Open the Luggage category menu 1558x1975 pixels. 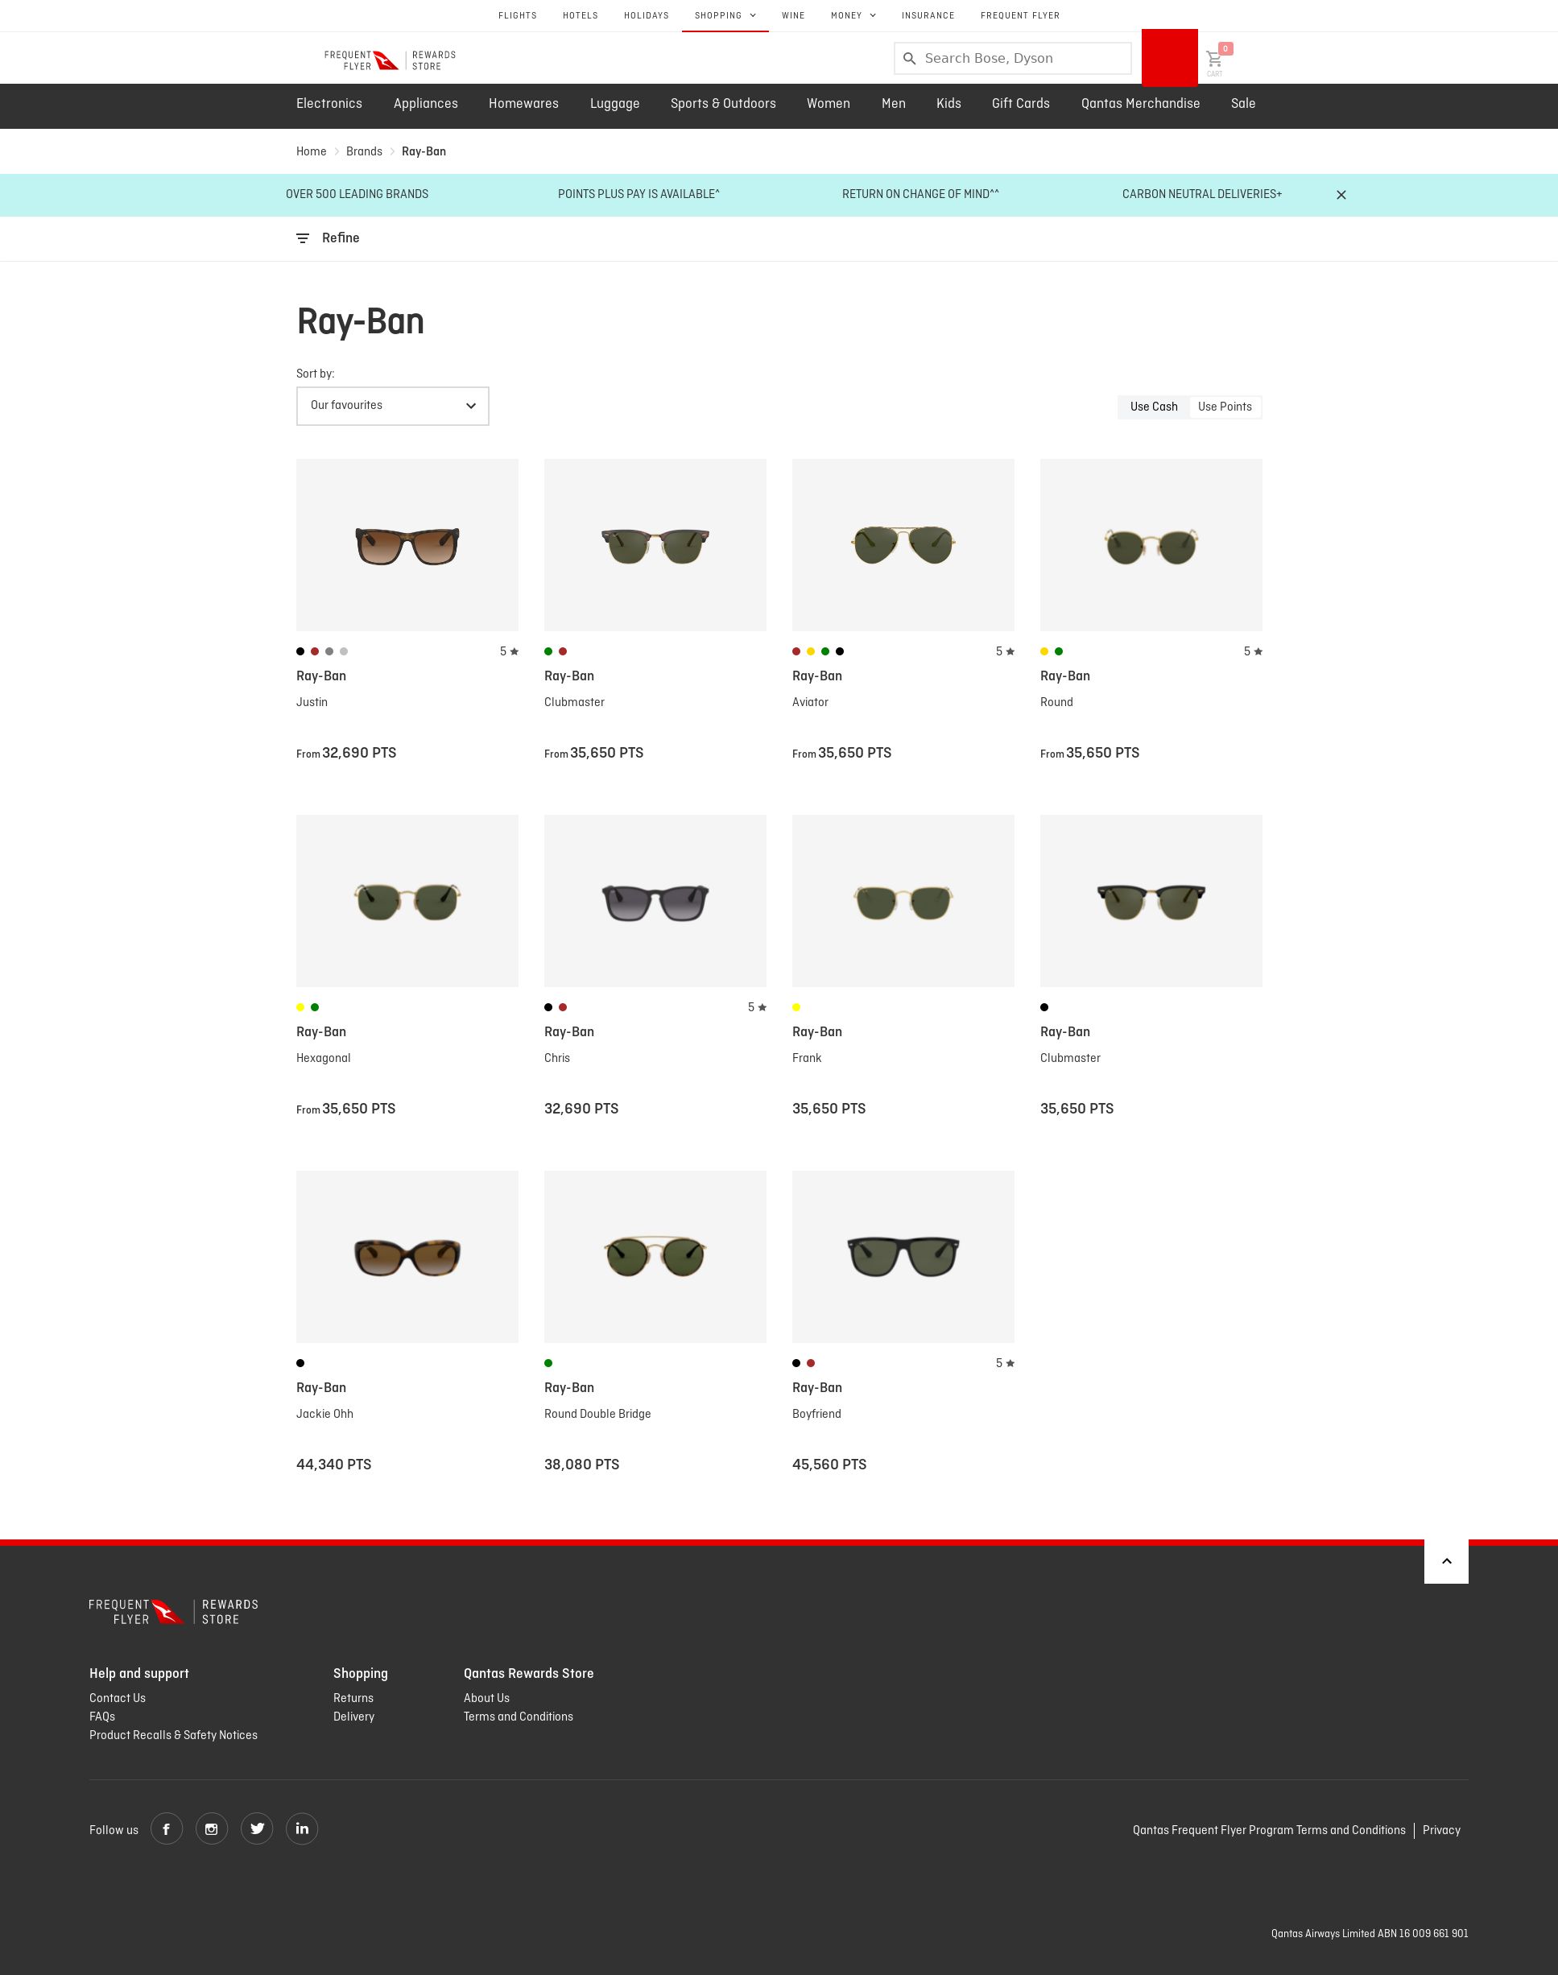coord(615,104)
